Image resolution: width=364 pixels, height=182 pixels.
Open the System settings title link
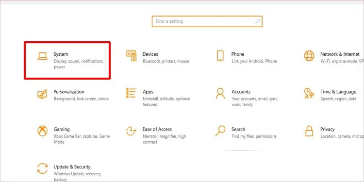click(x=61, y=54)
